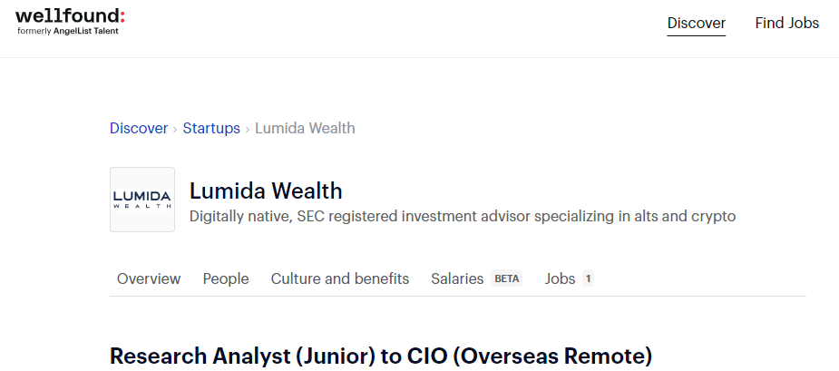Open the Salaries tab

pyautogui.click(x=457, y=278)
